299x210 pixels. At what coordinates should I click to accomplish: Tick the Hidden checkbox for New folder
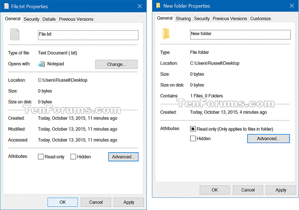point(193,139)
